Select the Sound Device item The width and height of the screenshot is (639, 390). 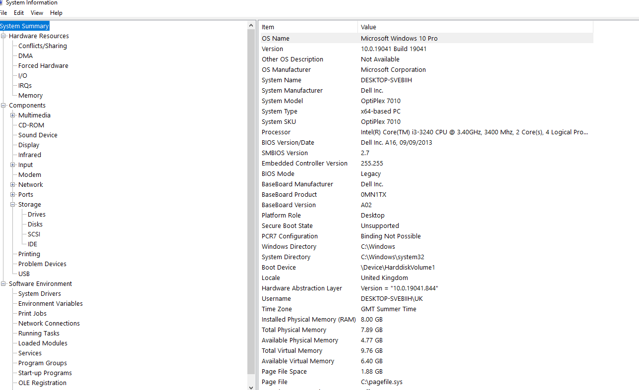[38, 135]
